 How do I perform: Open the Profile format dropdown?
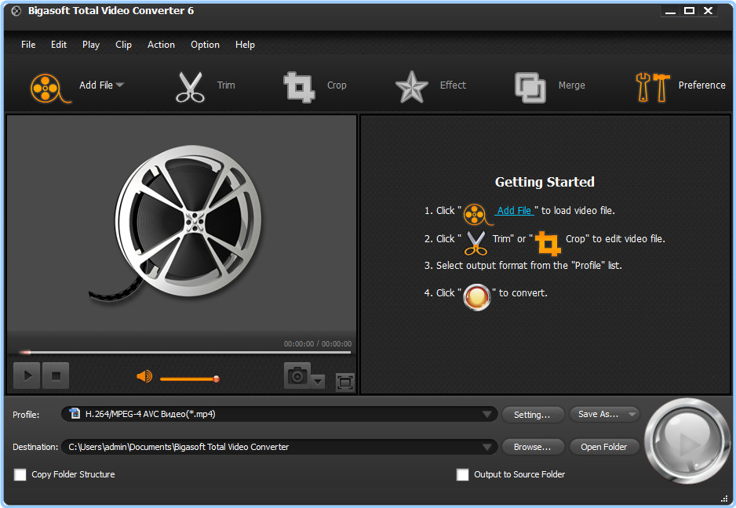click(486, 414)
